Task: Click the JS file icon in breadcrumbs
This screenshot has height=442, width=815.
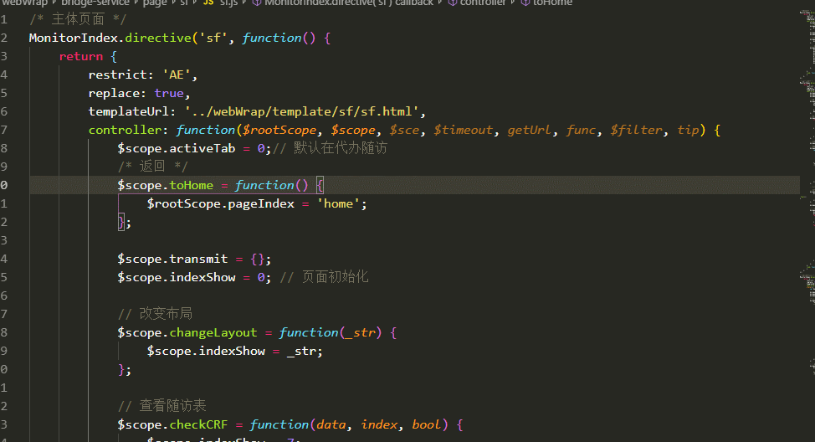Action: pos(208,3)
